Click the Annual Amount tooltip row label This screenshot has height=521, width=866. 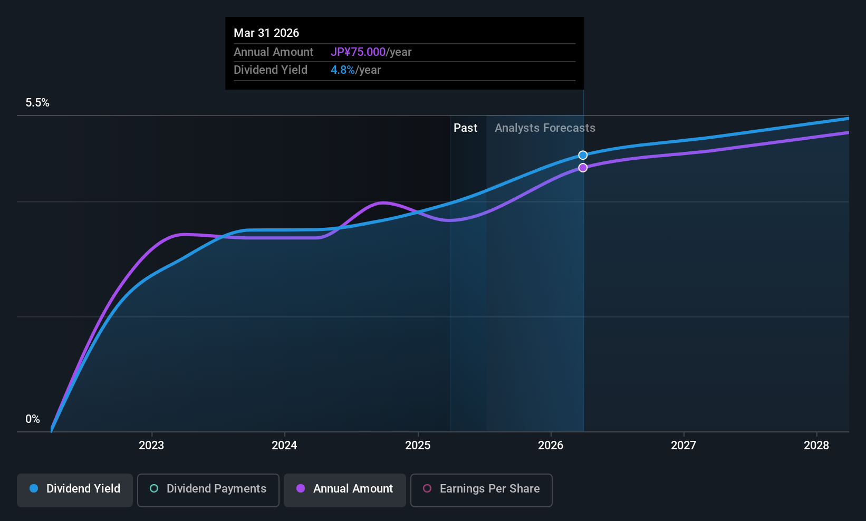pyautogui.click(x=273, y=52)
